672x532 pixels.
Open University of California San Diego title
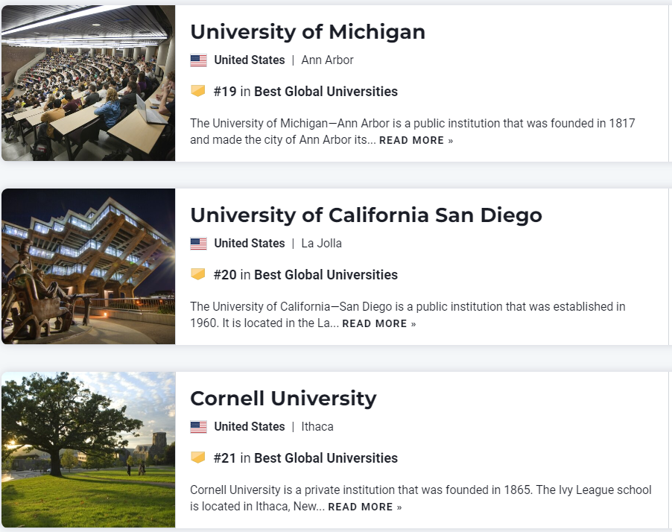pos(366,215)
